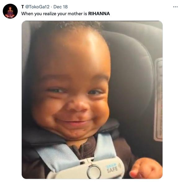Click the round buckle button in photo
Viewport: 183px width, 182px height.
pos(94,171)
